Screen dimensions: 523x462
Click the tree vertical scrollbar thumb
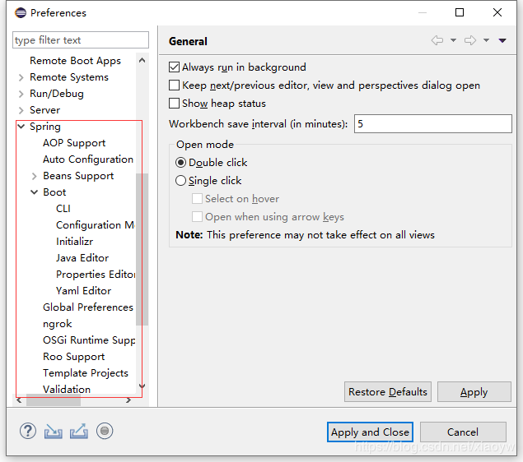142,249
